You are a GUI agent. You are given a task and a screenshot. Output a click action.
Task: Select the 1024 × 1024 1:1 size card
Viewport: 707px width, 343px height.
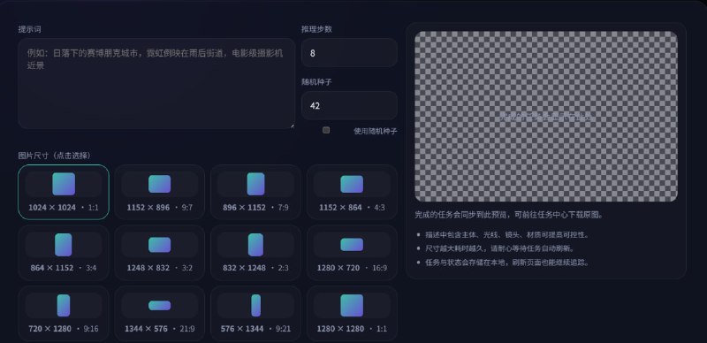click(64, 192)
